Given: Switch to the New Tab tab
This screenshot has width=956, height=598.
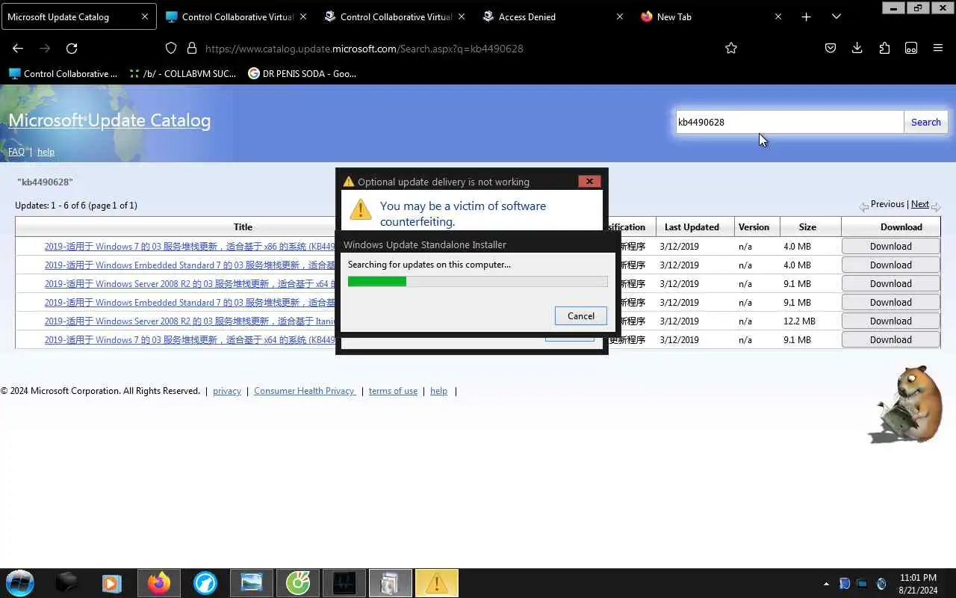Looking at the screenshot, I should tap(712, 16).
